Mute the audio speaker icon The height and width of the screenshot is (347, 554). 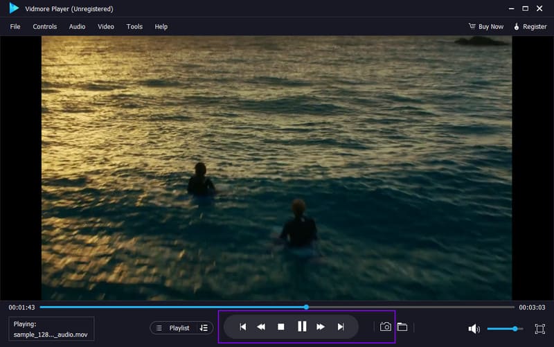pos(474,329)
